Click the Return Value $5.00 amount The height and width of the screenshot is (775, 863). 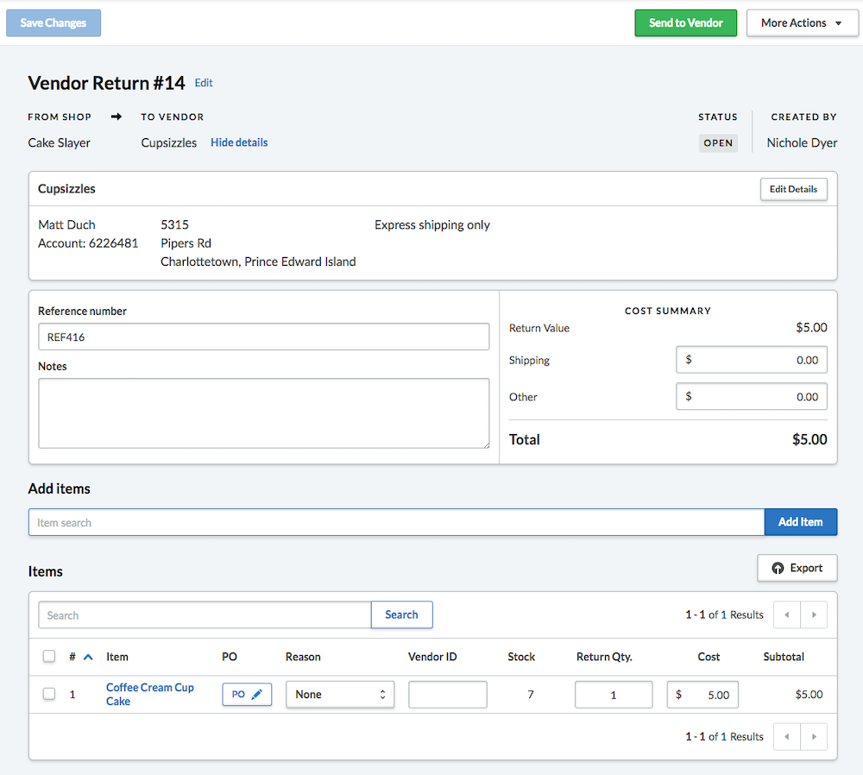click(x=811, y=327)
